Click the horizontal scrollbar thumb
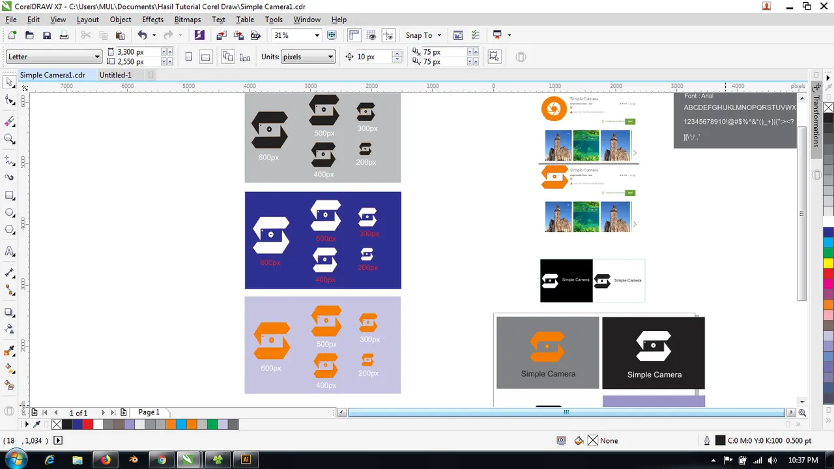Image resolution: width=834 pixels, height=469 pixels. click(566, 412)
